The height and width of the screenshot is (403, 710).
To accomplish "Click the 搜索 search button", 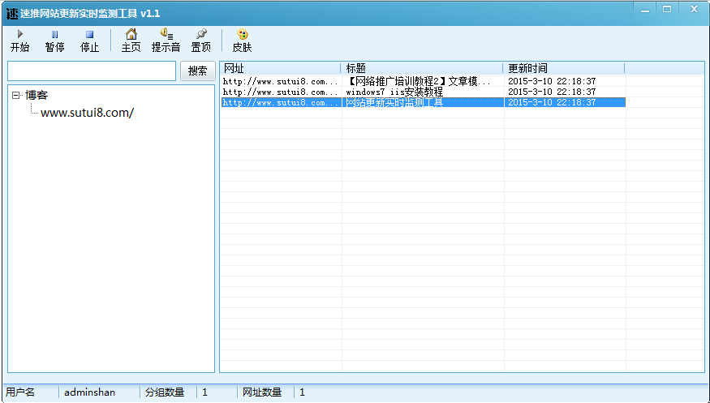I will (197, 71).
